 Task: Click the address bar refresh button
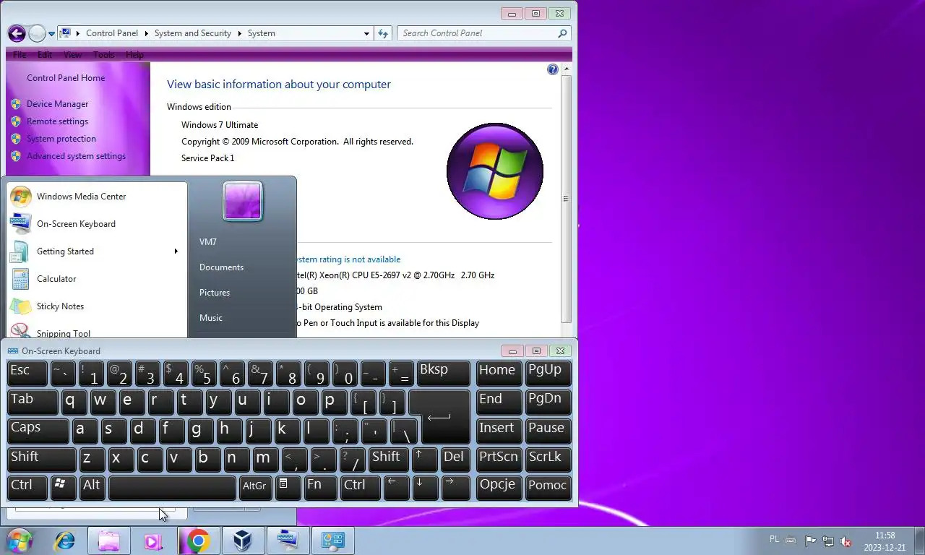point(384,33)
